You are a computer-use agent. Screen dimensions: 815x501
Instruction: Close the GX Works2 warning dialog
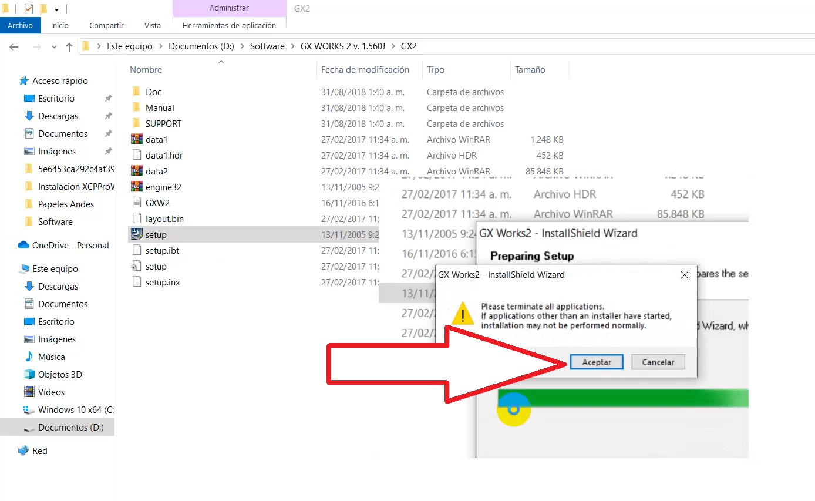(x=684, y=275)
